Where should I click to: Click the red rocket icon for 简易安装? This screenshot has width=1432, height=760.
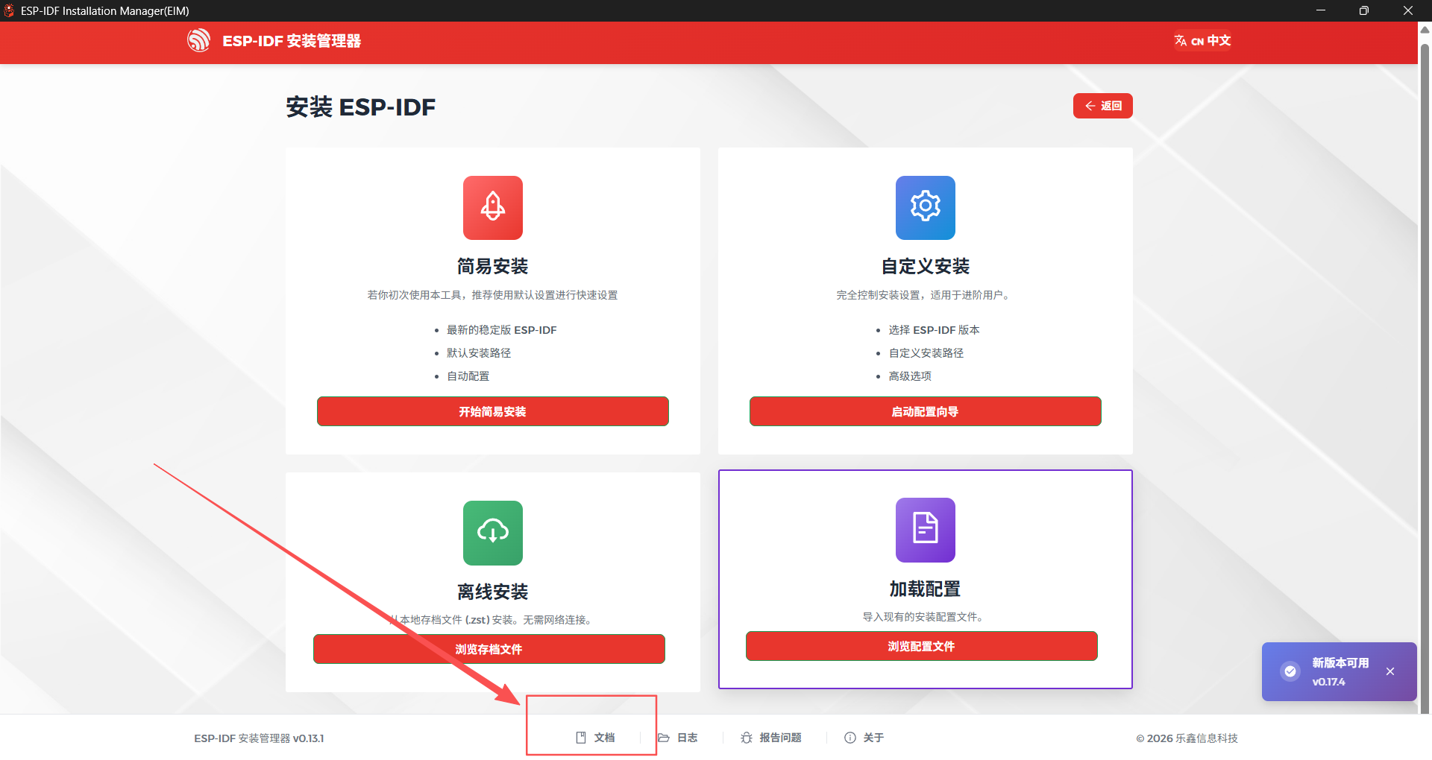tap(493, 207)
